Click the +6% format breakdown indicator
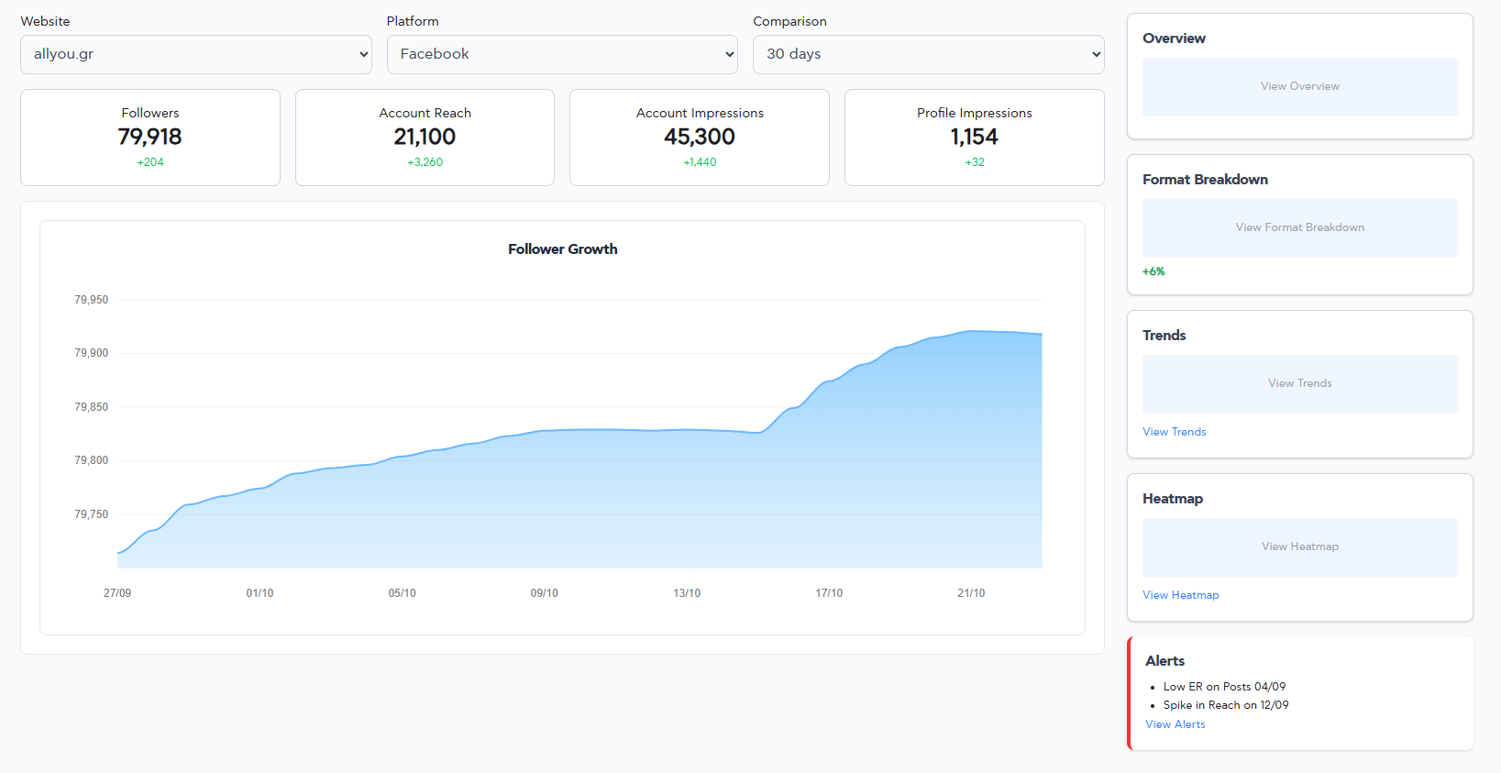 point(1153,271)
